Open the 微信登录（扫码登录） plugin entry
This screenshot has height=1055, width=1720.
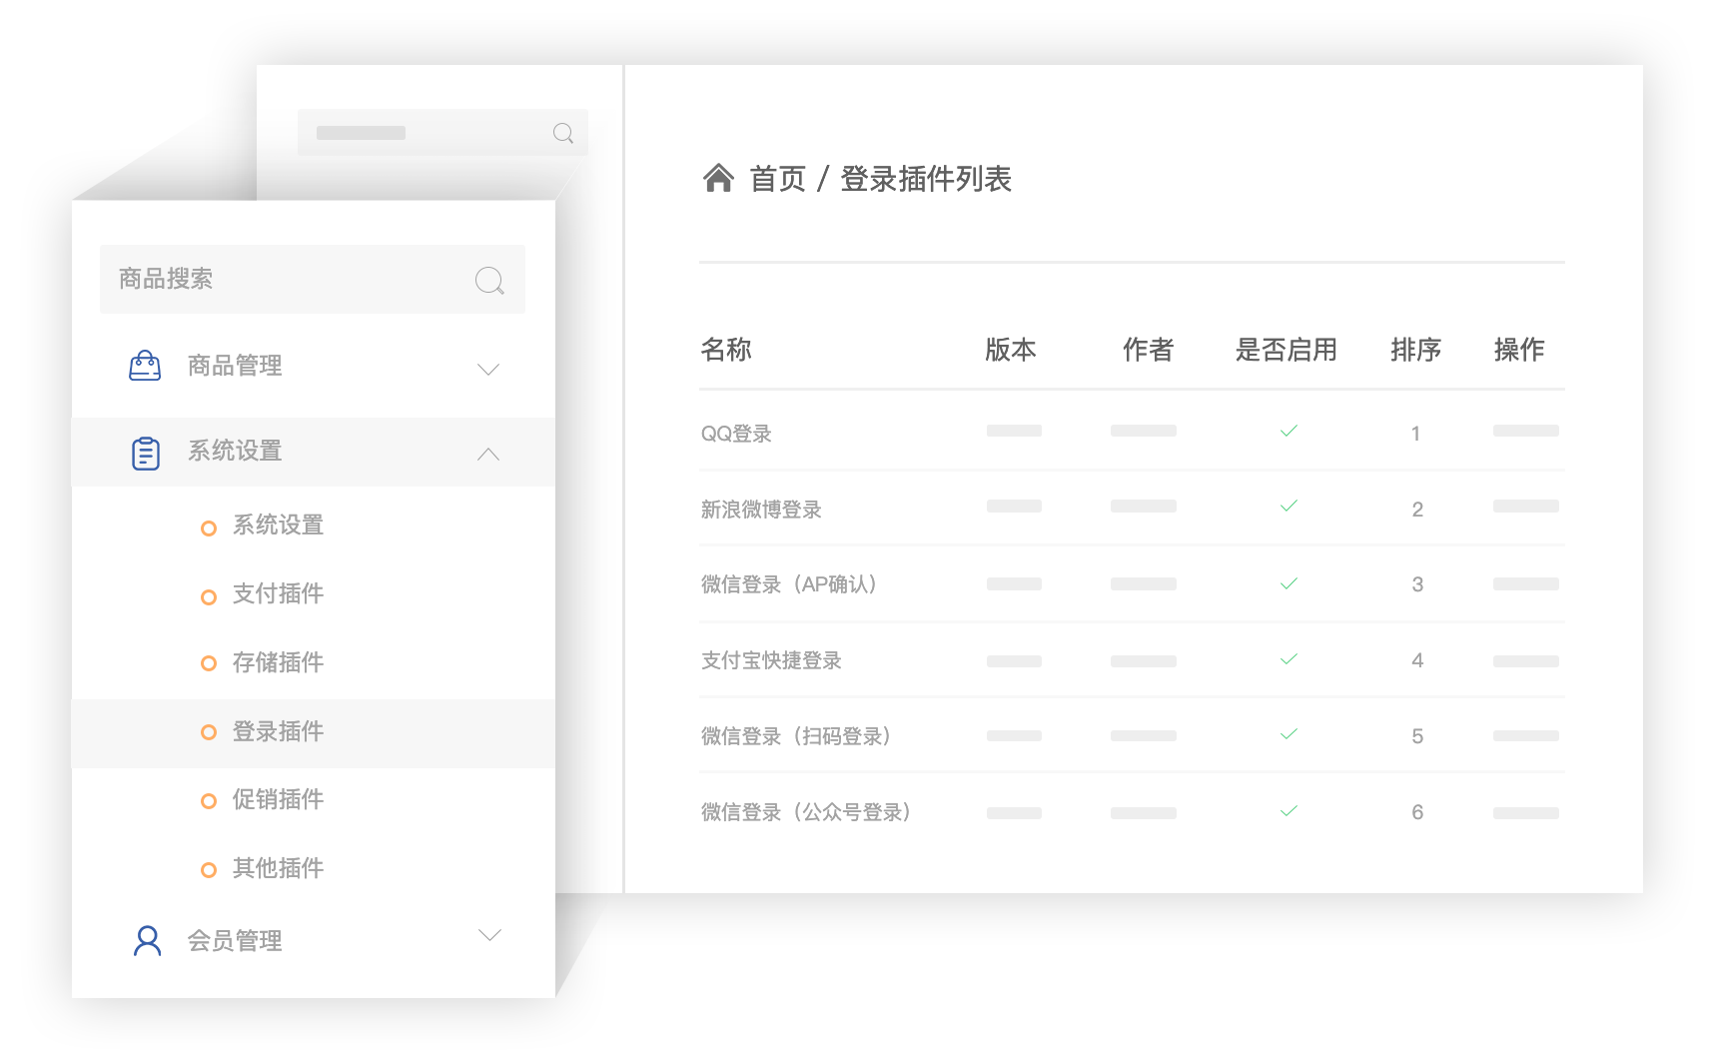tap(795, 736)
